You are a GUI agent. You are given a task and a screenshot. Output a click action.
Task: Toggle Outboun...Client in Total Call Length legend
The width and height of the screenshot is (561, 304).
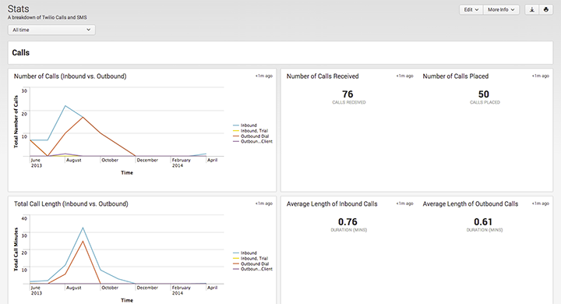[252, 269]
